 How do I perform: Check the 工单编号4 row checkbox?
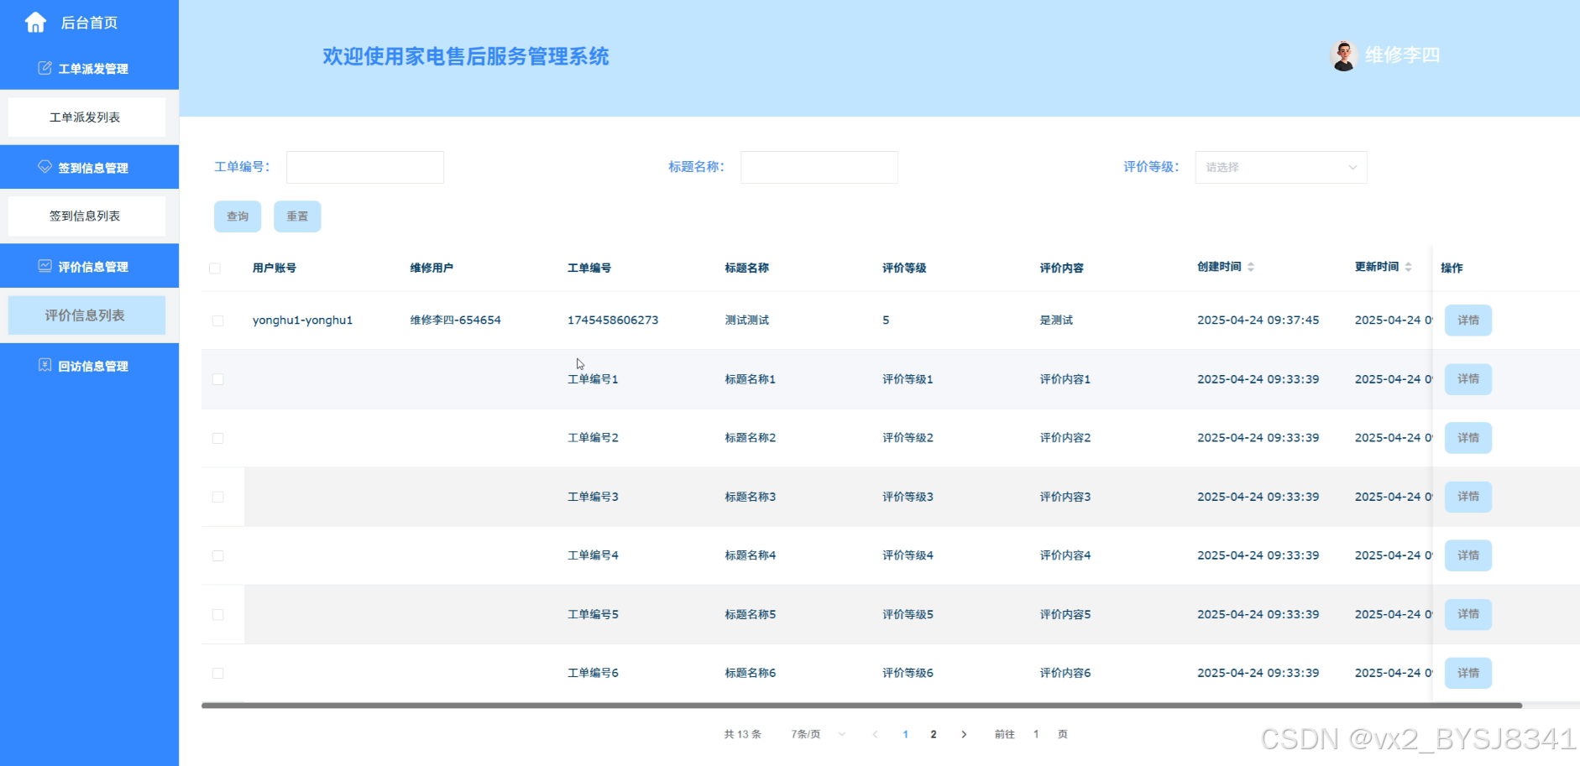click(218, 555)
